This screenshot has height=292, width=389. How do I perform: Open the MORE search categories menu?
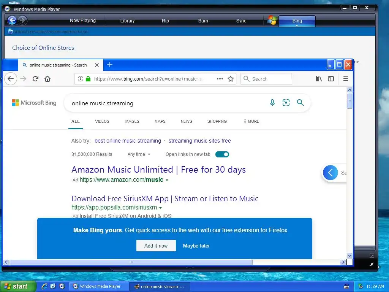click(x=251, y=121)
